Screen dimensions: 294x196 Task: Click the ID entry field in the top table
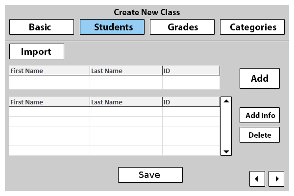[x=191, y=82]
